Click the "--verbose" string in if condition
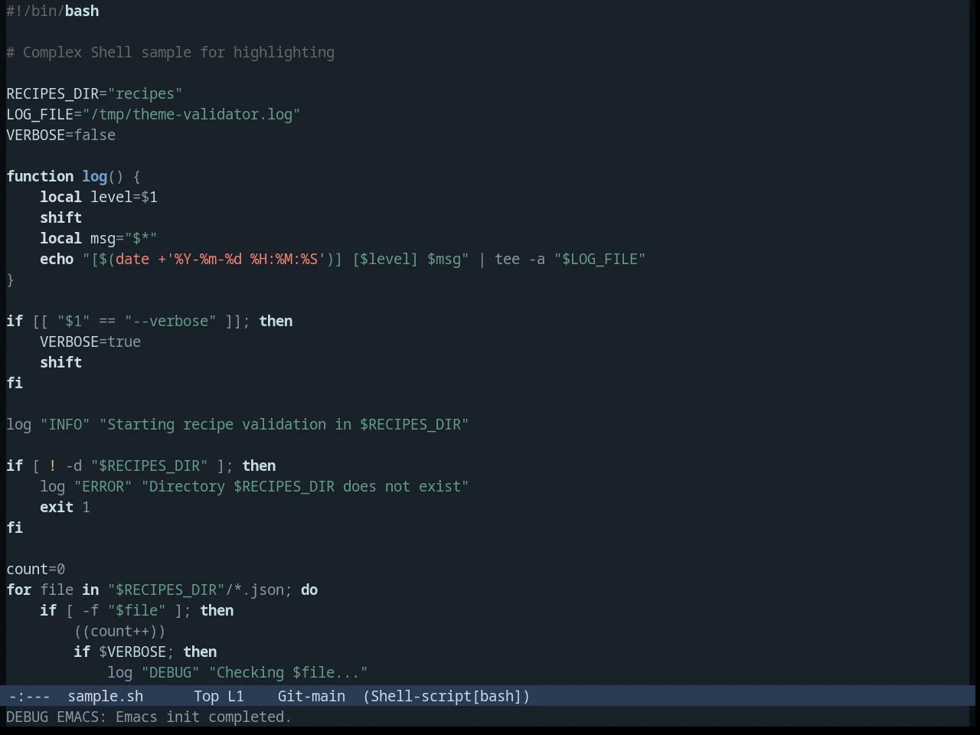 pos(170,321)
